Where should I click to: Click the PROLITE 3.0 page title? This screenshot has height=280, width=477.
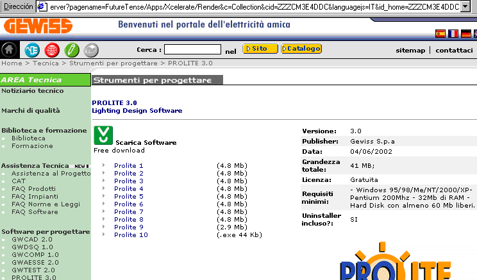[x=114, y=103]
